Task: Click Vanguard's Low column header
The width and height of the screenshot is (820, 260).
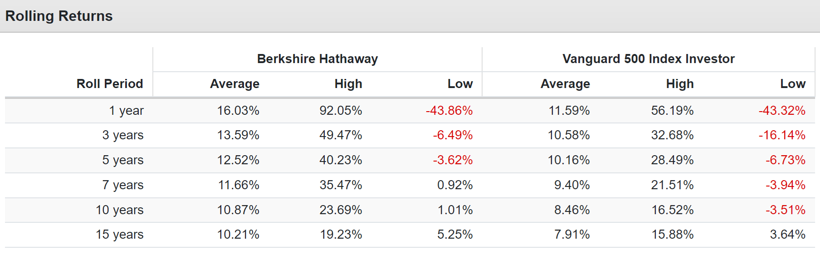Action: 792,84
